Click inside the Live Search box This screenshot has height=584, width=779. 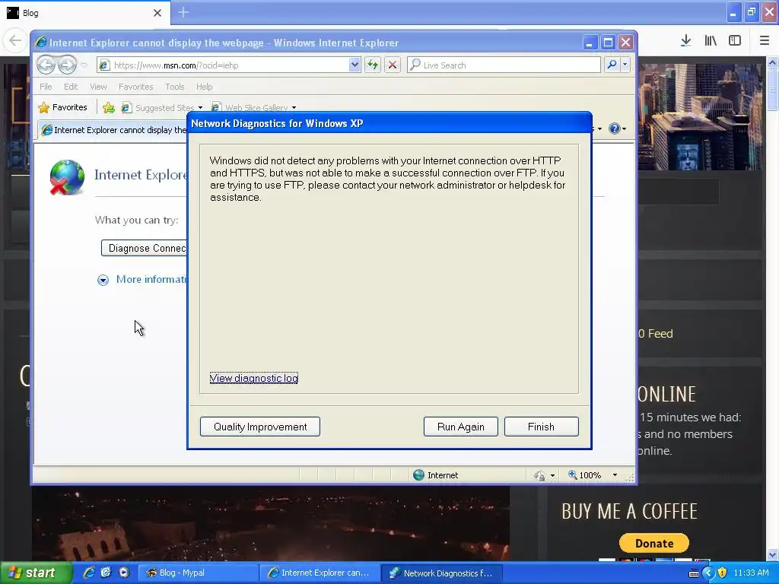click(504, 65)
